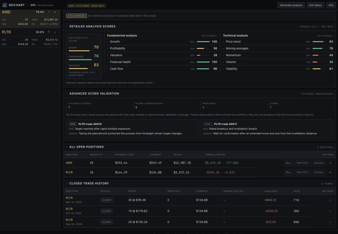Move PLTR down with its sidebar down arrow
This screenshot has width=338, height=234.
pos(55,32)
